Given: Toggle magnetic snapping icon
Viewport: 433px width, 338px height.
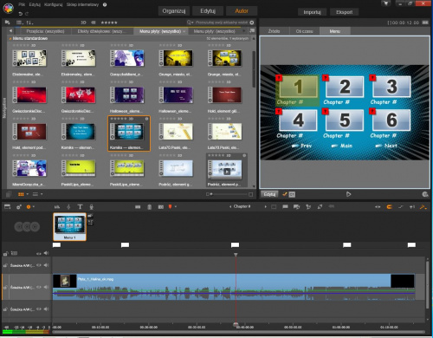Looking at the screenshot, I should (389, 206).
